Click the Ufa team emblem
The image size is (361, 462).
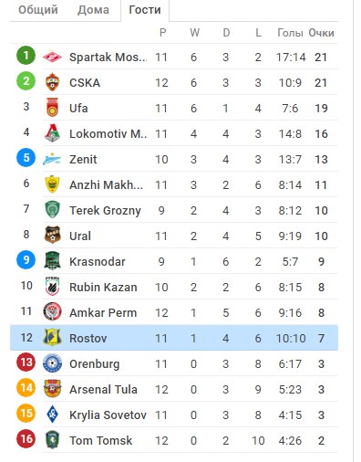pos(52,108)
